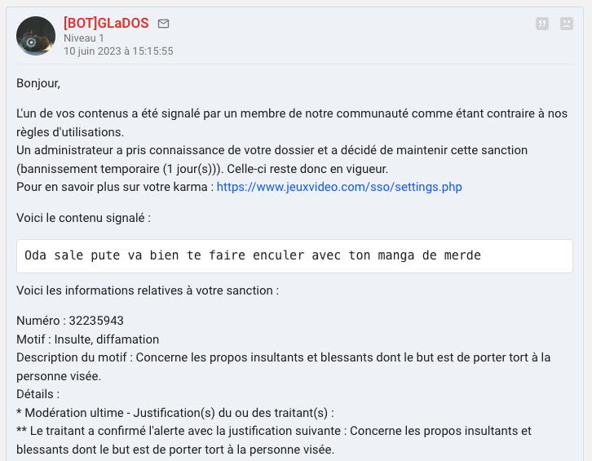Click the quote message icon
The height and width of the screenshot is (461, 592).
click(x=541, y=24)
